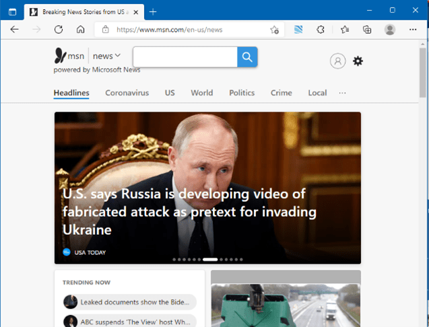Click into the MSN search box
This screenshot has height=327, width=429.
[x=185, y=57]
